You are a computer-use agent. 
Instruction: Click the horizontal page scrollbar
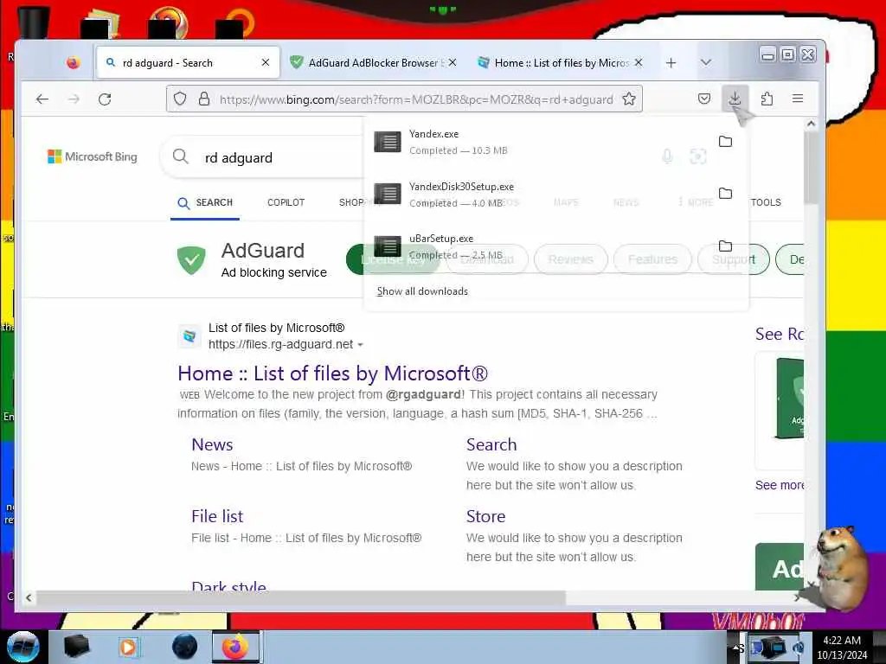pyautogui.click(x=301, y=597)
